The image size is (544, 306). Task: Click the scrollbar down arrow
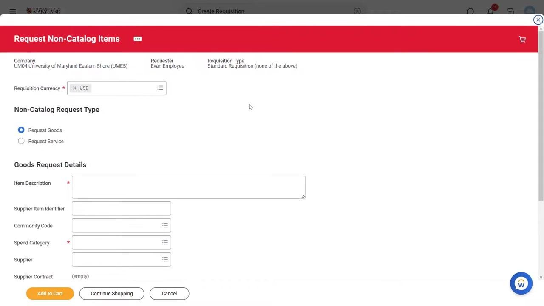[x=541, y=277]
